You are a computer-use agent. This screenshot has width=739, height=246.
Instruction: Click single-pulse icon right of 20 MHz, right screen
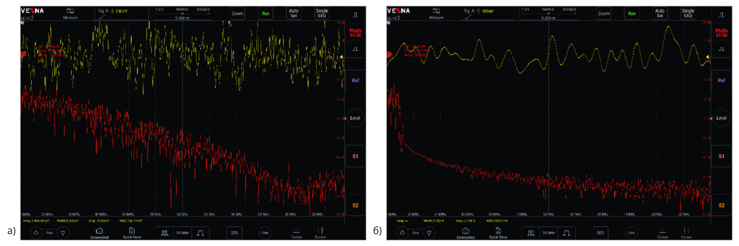coord(566,233)
